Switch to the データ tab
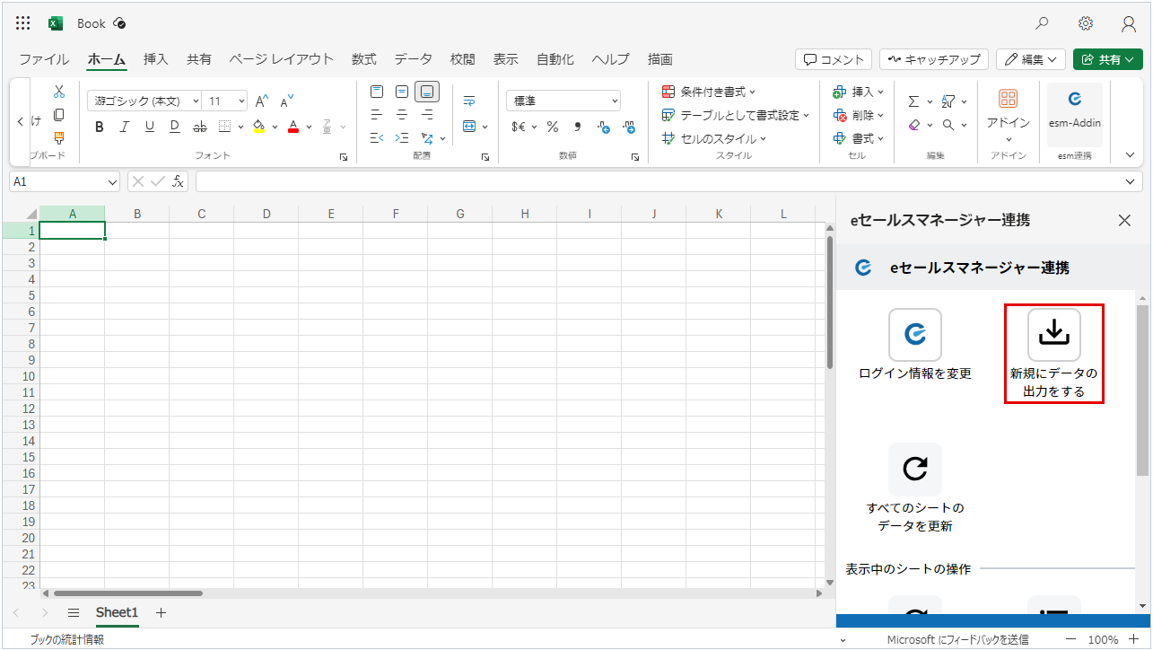 [x=414, y=59]
